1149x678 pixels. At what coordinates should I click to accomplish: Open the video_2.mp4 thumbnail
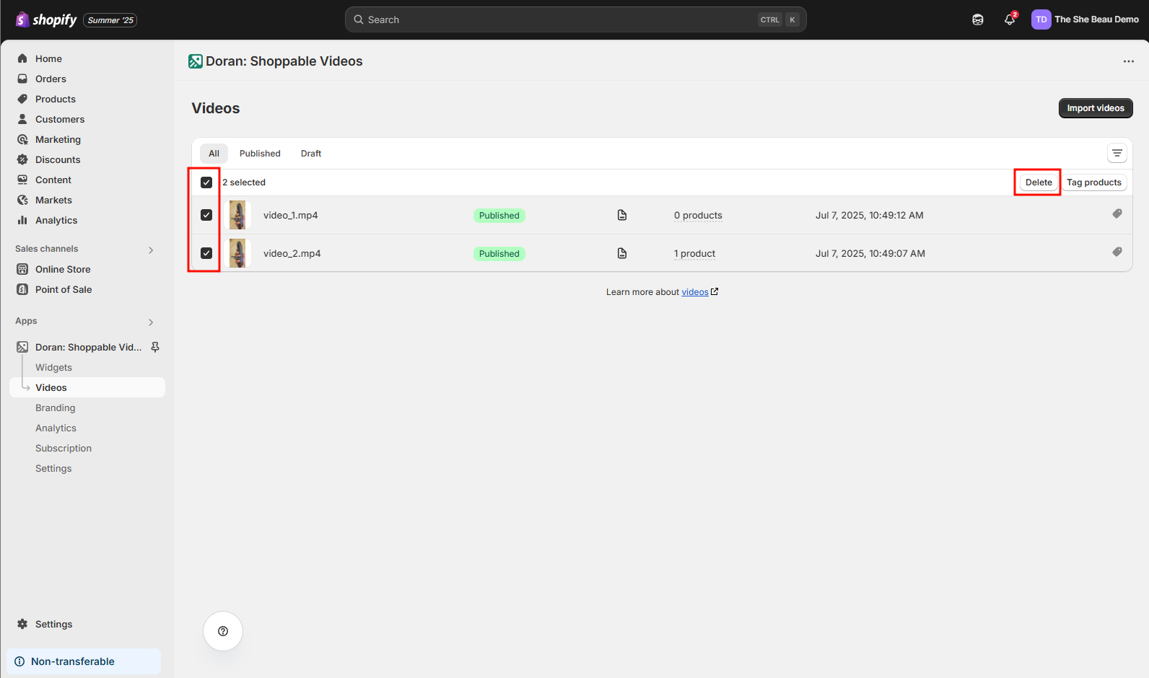237,253
